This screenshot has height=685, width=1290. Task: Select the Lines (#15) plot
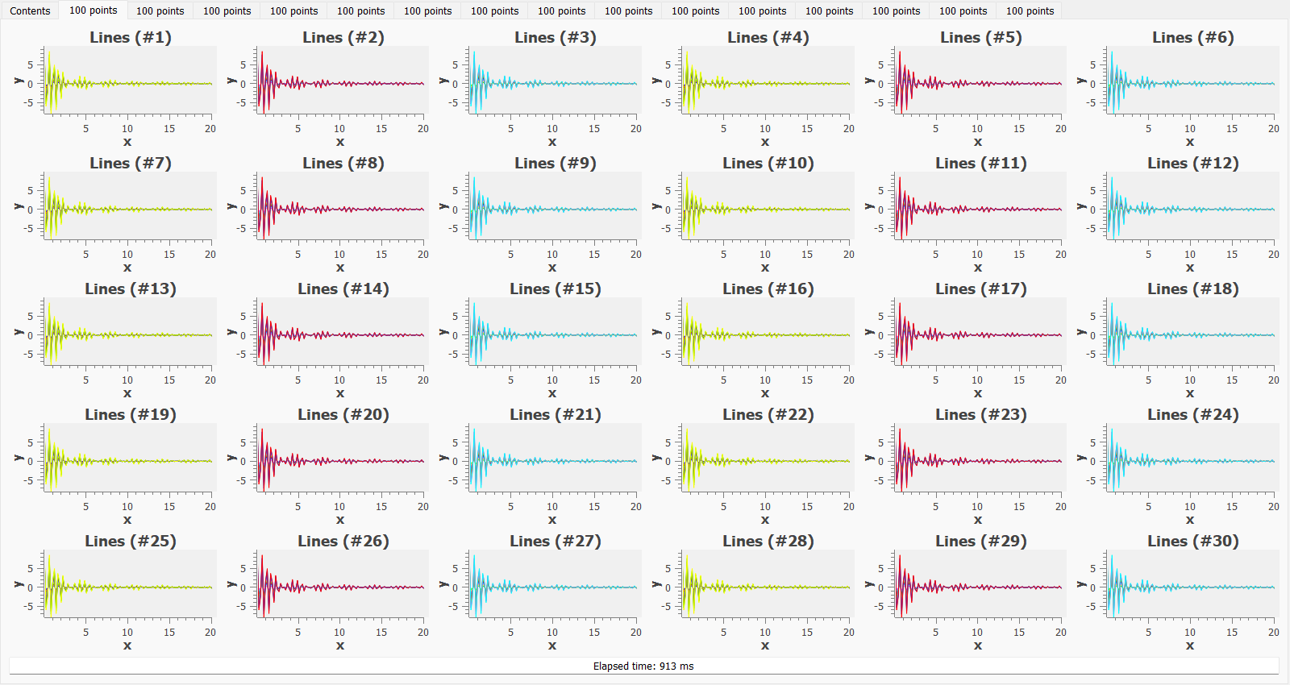point(555,332)
